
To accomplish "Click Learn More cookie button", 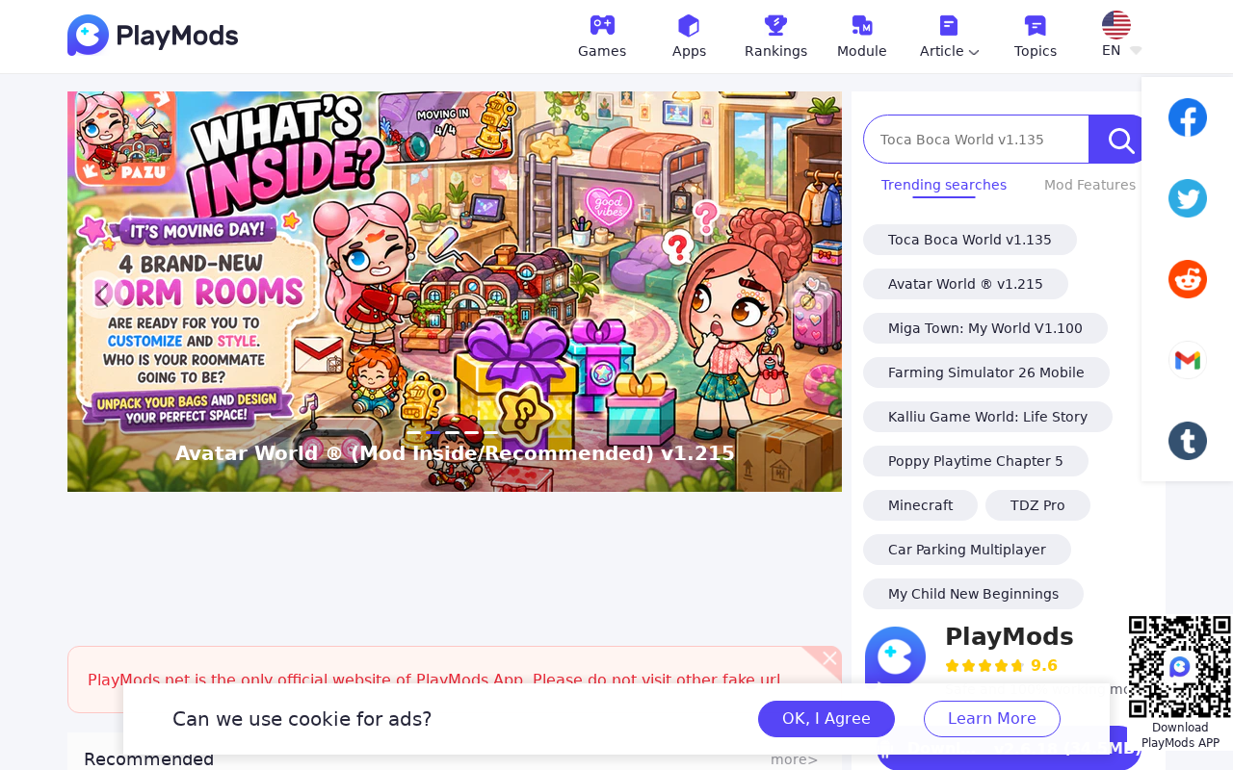I will (x=992, y=719).
